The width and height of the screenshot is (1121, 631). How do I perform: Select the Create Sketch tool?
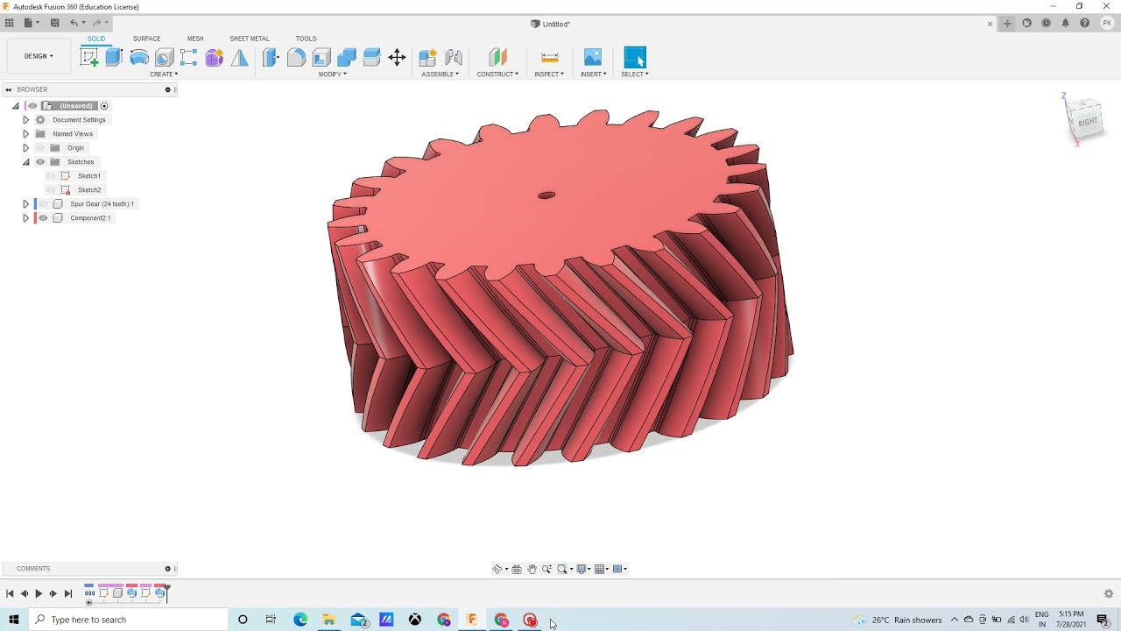(x=89, y=58)
